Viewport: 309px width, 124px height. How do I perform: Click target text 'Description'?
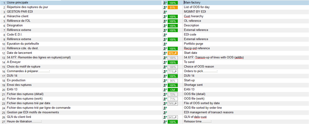click(191, 25)
